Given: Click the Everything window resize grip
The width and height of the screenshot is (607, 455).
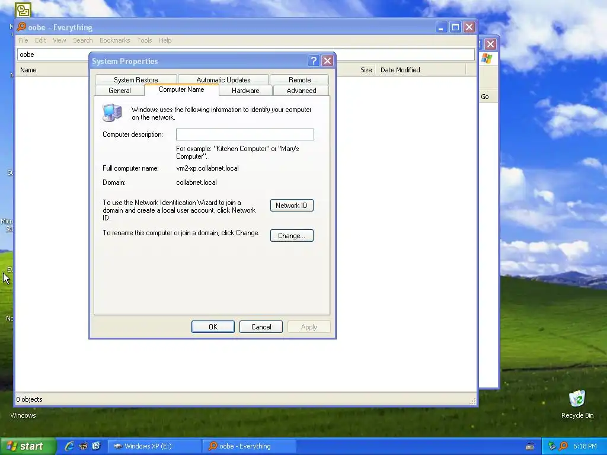Looking at the screenshot, I should click(x=472, y=401).
